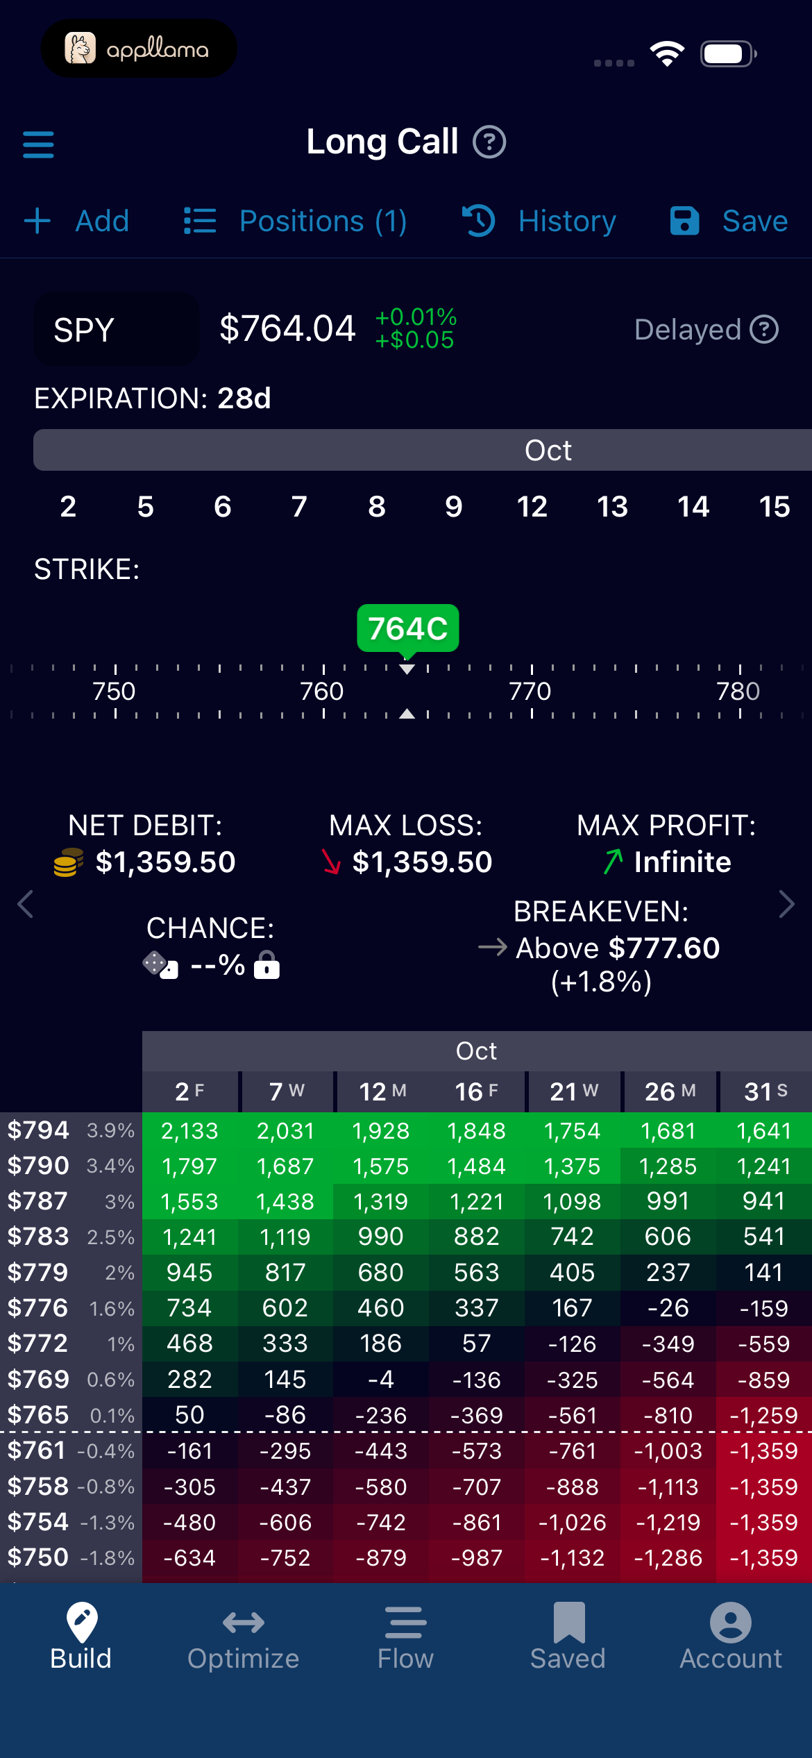This screenshot has height=1758, width=812.
Task: Tap the $1,359.50 max loss value
Action: point(423,862)
